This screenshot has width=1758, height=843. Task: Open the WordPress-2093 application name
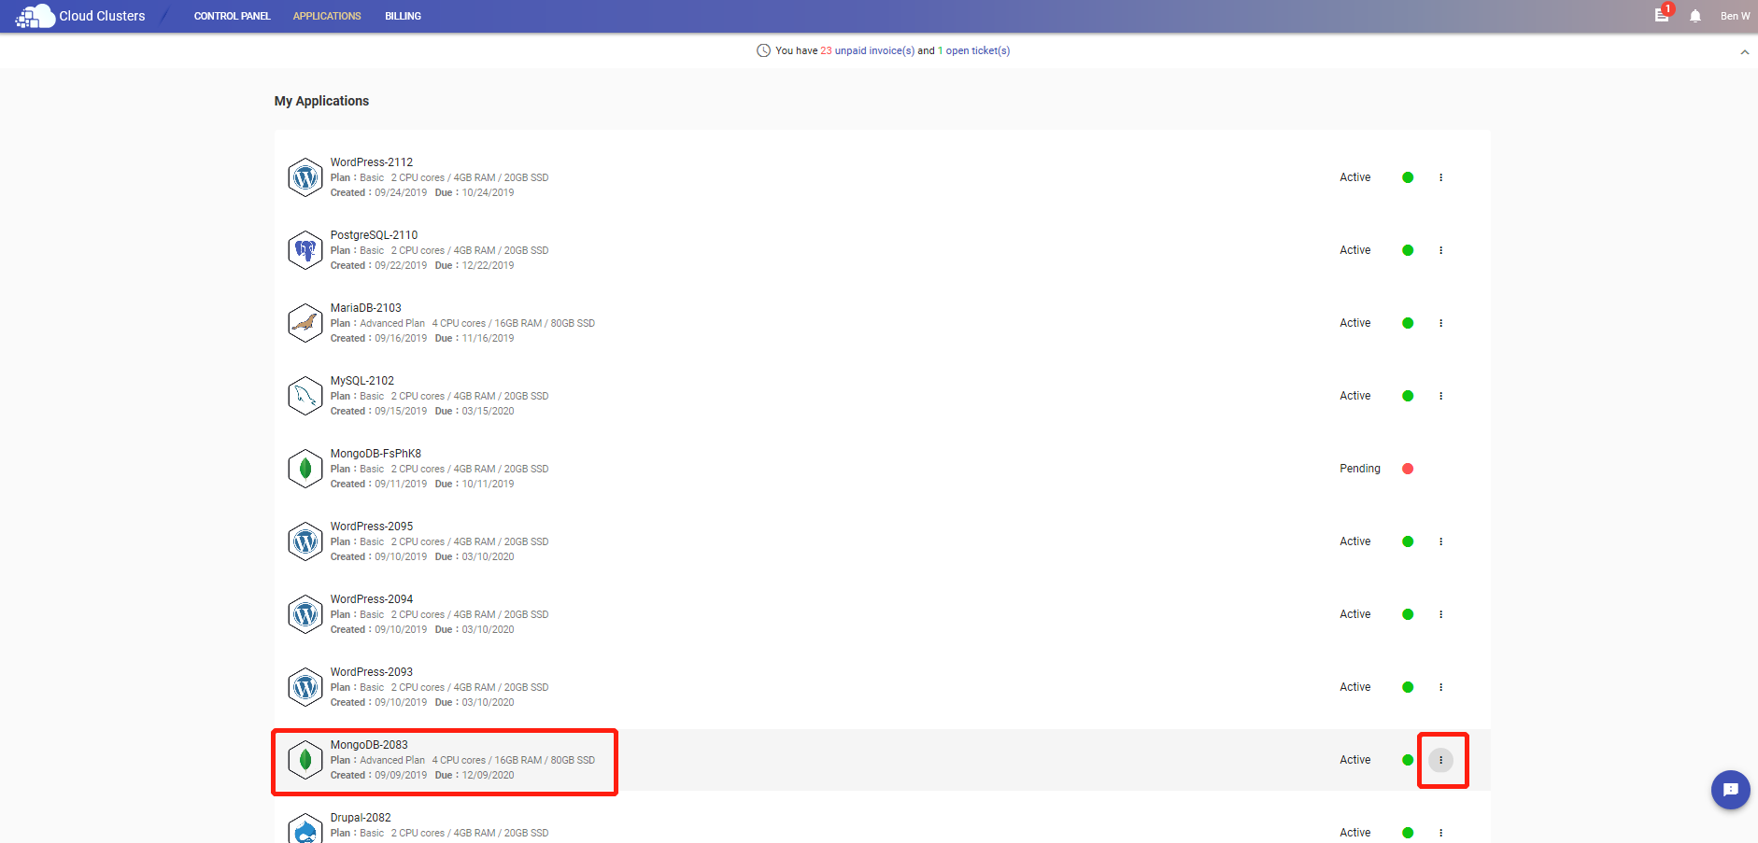[x=371, y=672]
